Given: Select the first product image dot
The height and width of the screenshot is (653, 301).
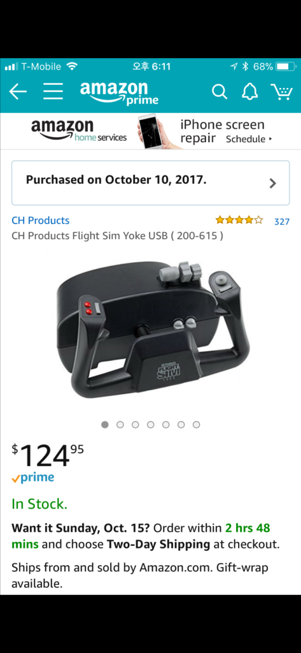Looking at the screenshot, I should click(x=105, y=425).
